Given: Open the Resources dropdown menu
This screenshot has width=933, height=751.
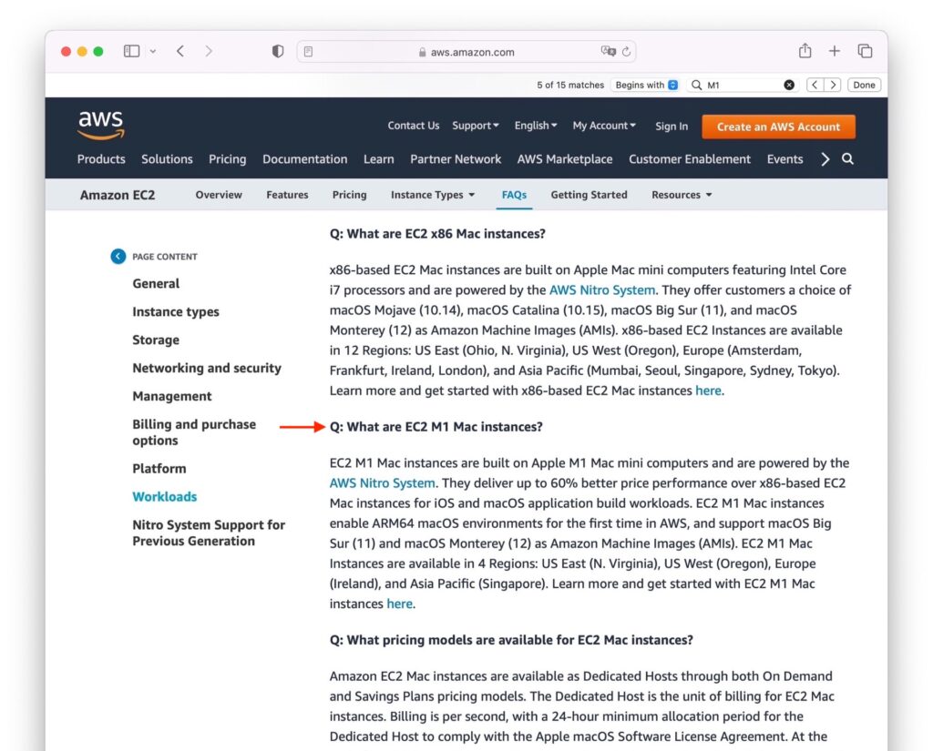Looking at the screenshot, I should (681, 194).
